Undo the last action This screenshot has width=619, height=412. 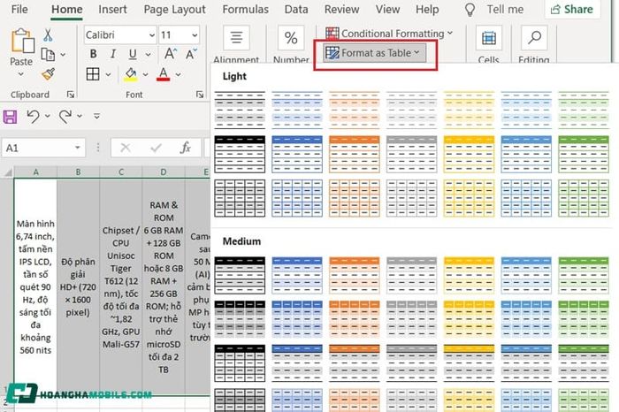pyautogui.click(x=34, y=116)
